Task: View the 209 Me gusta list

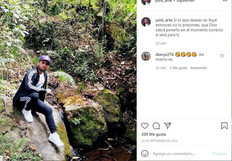Action: [x=154, y=134]
